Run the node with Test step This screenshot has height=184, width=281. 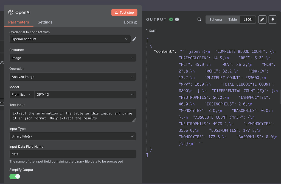pyautogui.click(x=124, y=12)
